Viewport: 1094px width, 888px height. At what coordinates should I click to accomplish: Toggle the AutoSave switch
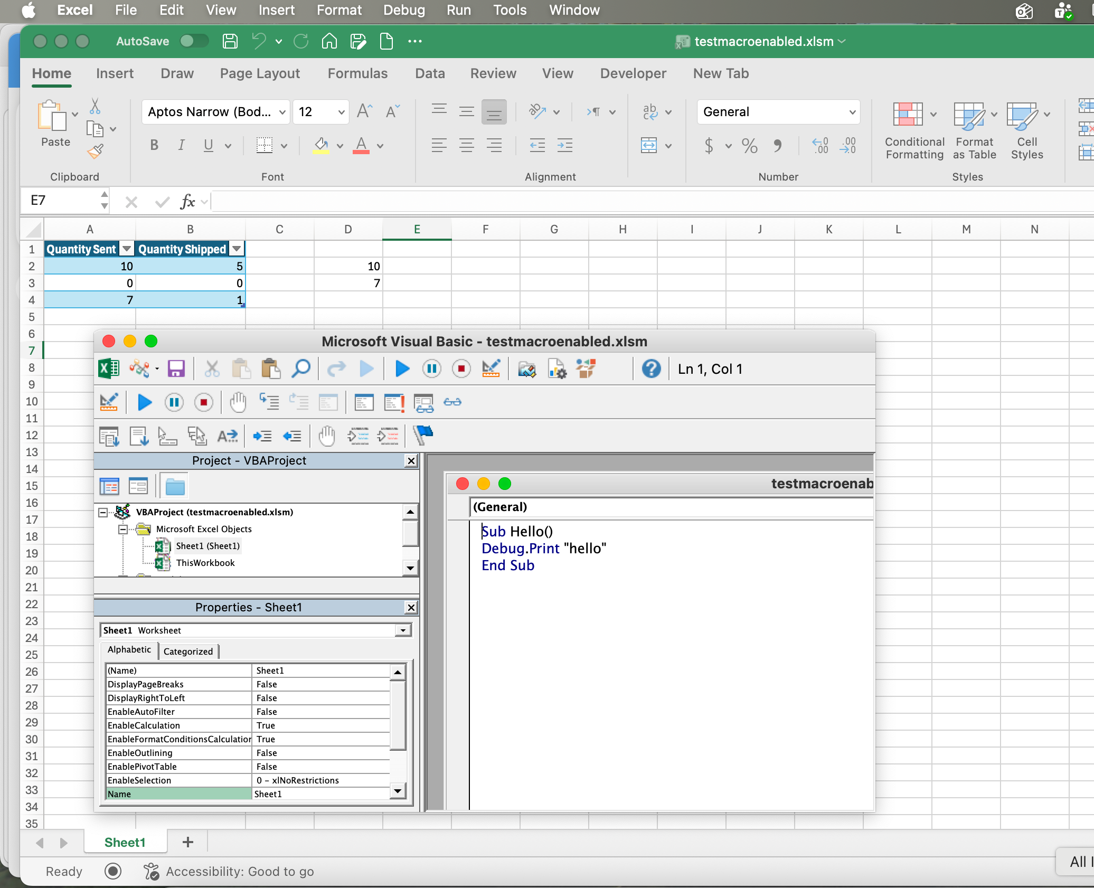click(194, 41)
